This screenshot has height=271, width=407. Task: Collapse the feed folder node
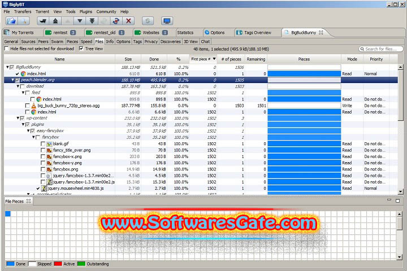click(x=23, y=93)
